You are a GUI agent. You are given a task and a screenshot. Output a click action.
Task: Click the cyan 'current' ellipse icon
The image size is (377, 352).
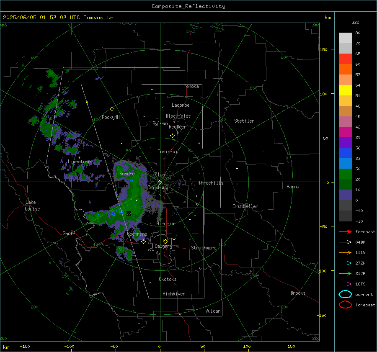pos(345,294)
